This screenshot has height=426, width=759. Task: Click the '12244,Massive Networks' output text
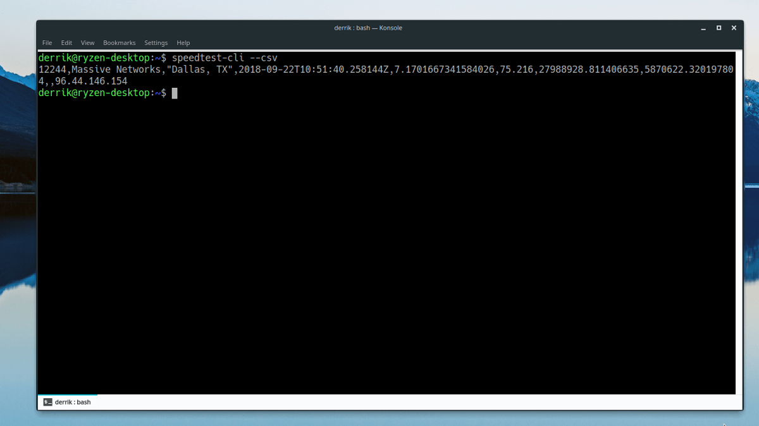coord(100,70)
